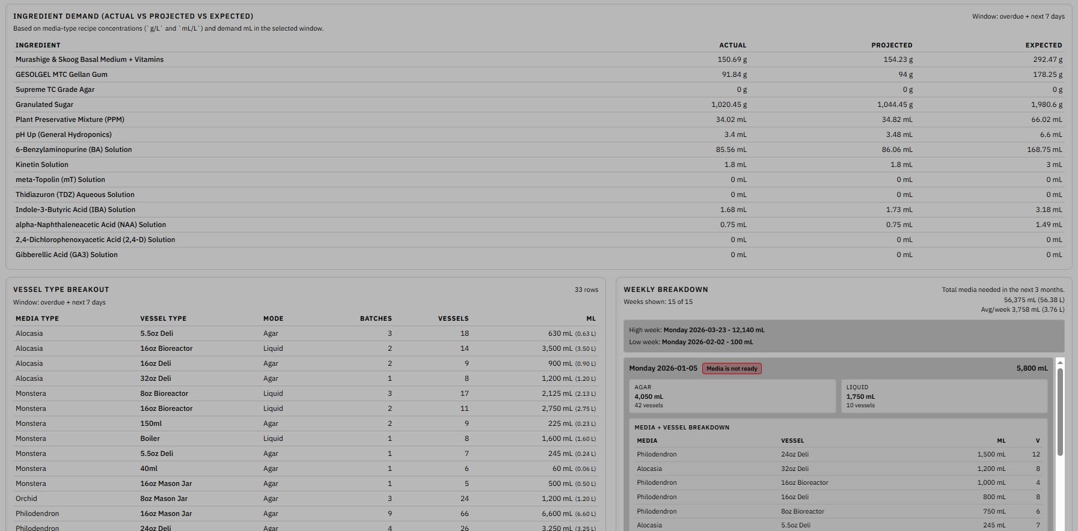1078x531 pixels.
Task: Click the EXPECTED column header
Action: click(1044, 45)
